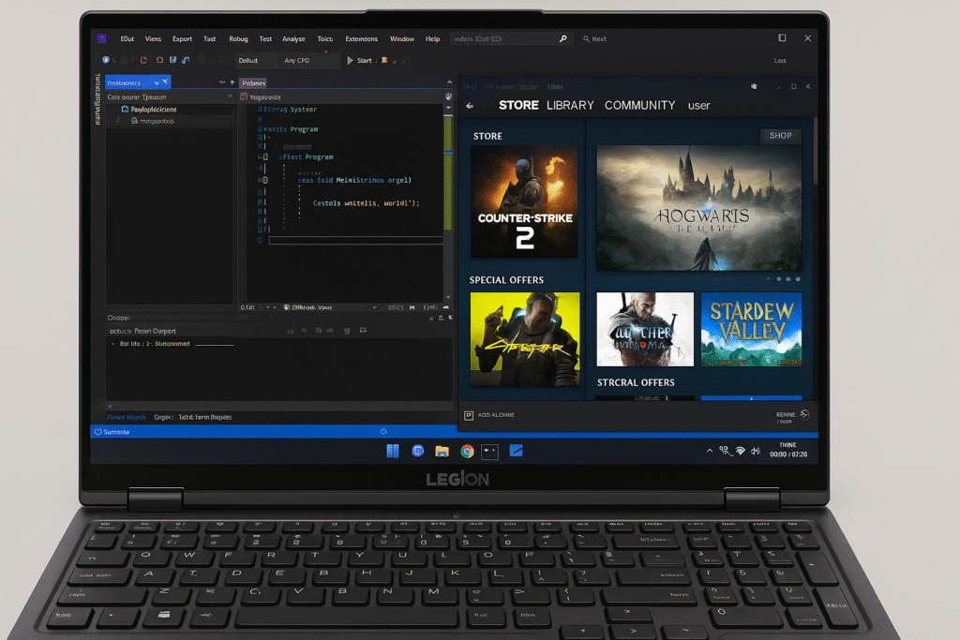Click the blue globe icon at editor top-right

(x=449, y=97)
